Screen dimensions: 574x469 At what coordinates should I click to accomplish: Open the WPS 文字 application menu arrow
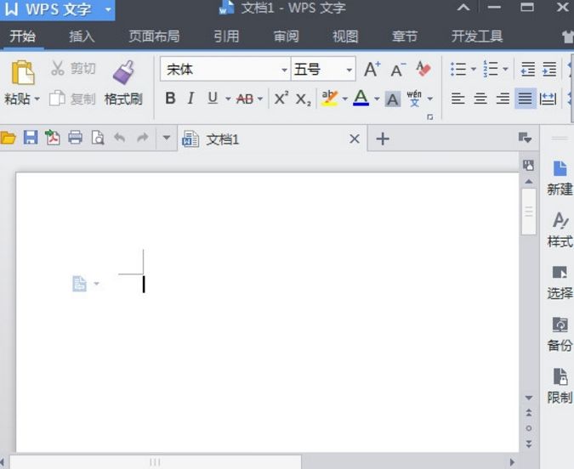coord(108,8)
